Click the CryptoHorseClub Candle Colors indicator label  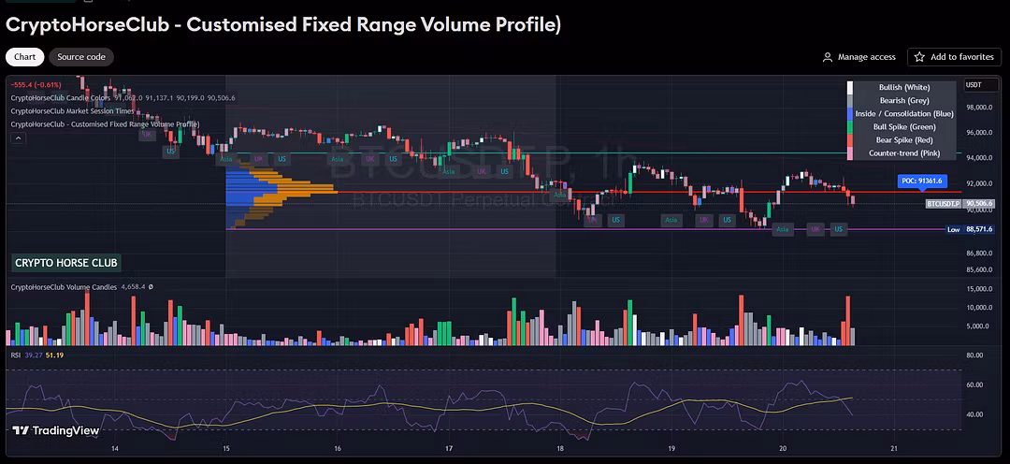(60, 97)
